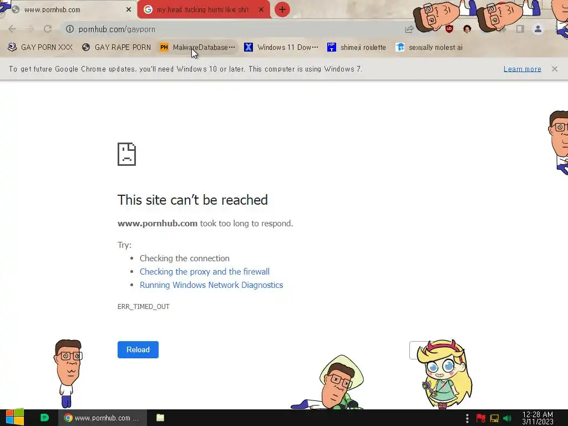
Task: Click Running Windows Network Diagnostics link
Action: coord(211,285)
